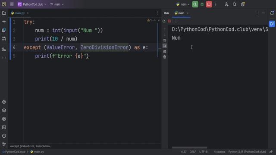
Task: Click horizontal scrollbar in Run console
Action: (x=189, y=148)
